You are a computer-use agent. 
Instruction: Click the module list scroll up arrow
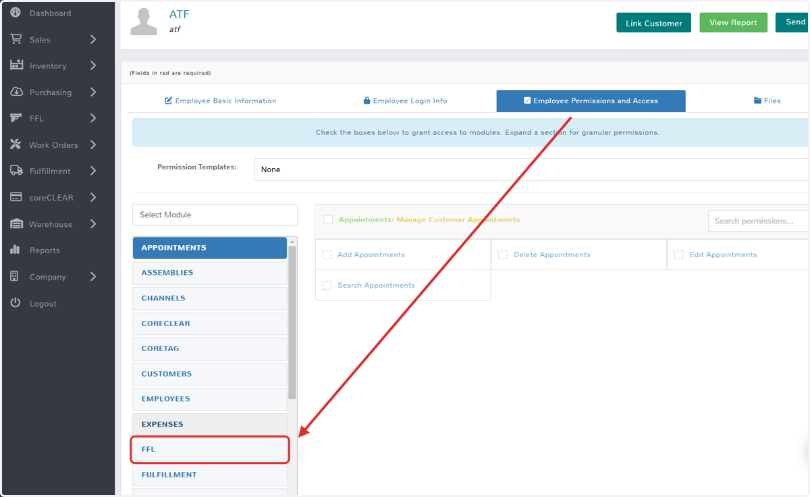pos(292,241)
